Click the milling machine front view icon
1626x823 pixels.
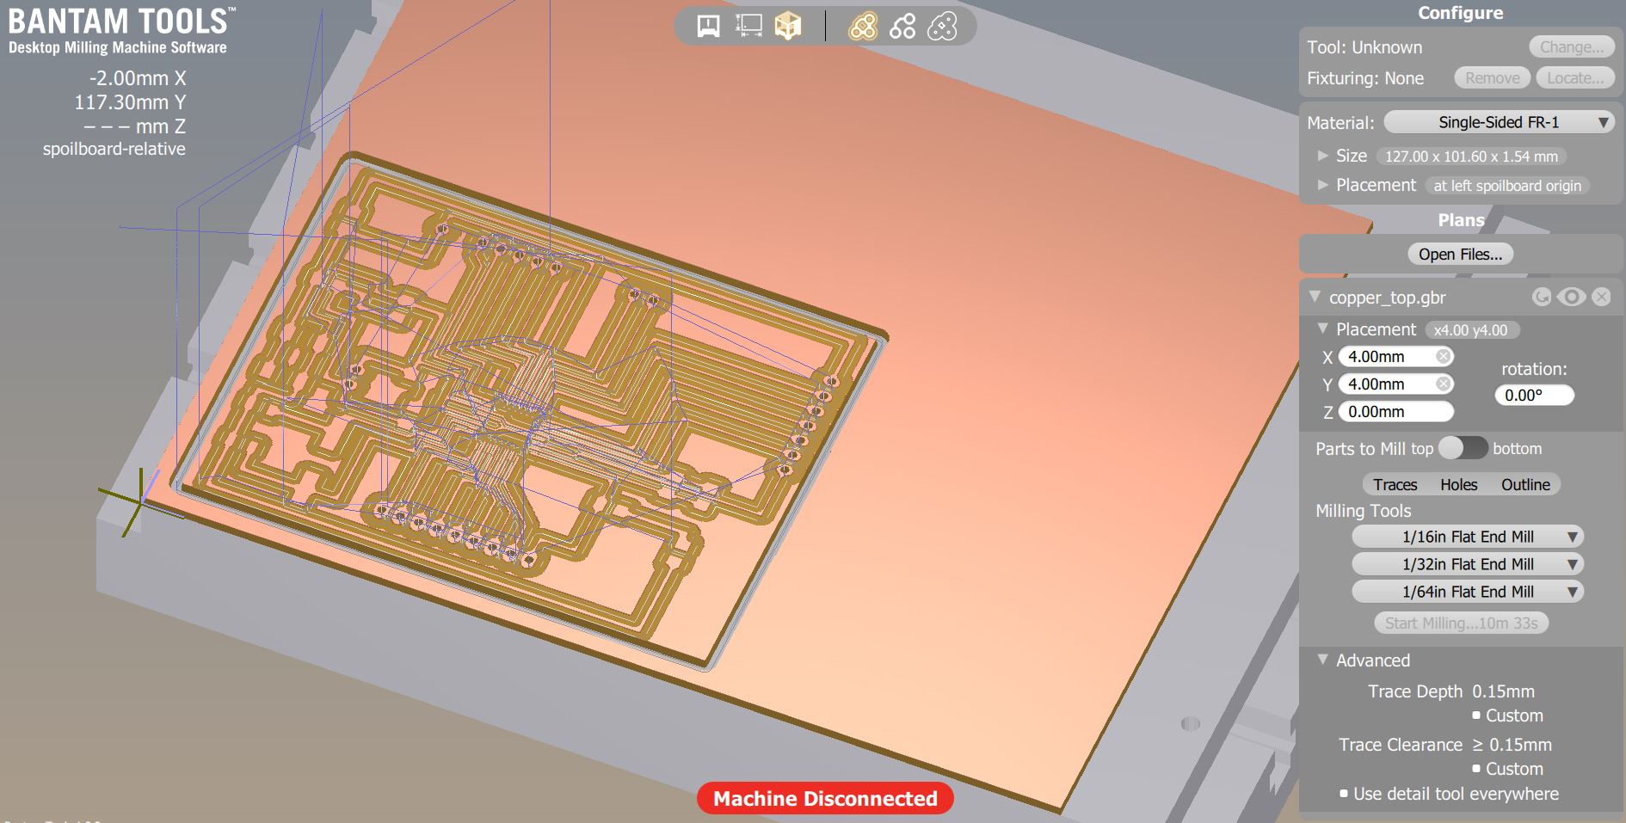pyautogui.click(x=708, y=27)
